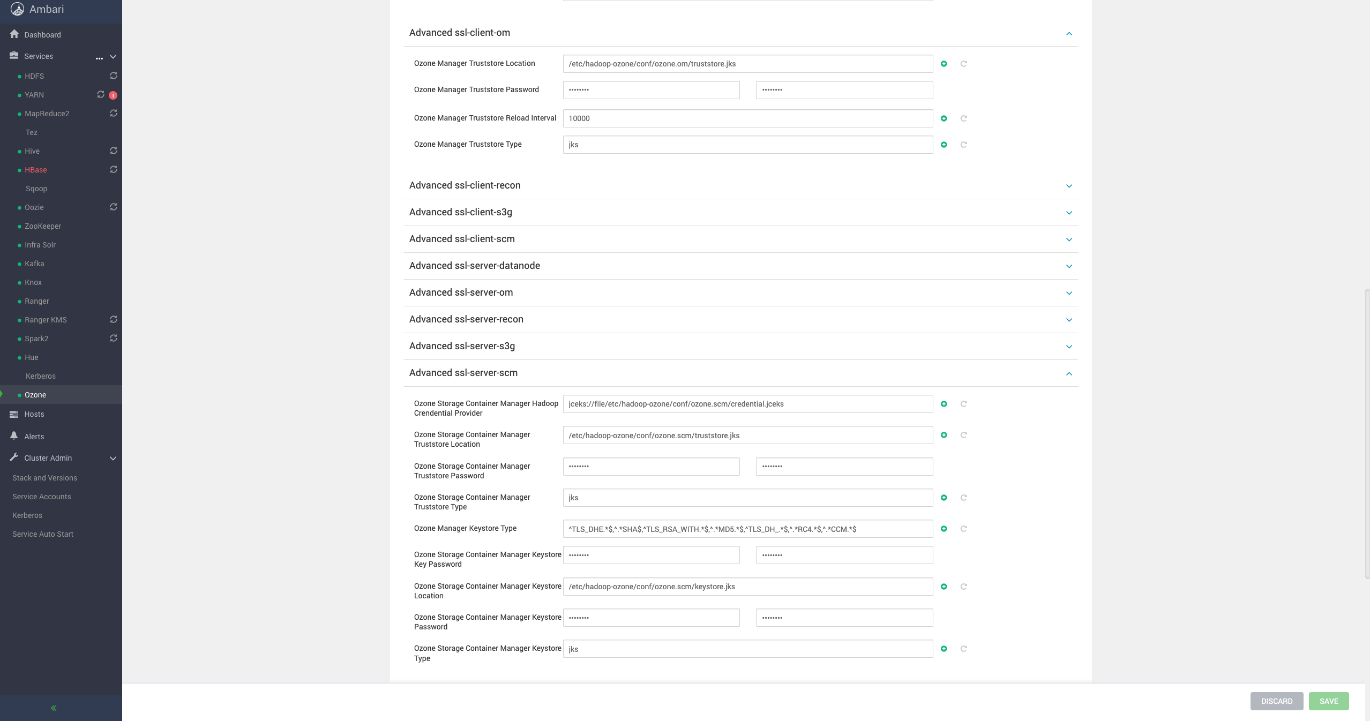
Task: Select the HBase service
Action: pyautogui.click(x=36, y=170)
